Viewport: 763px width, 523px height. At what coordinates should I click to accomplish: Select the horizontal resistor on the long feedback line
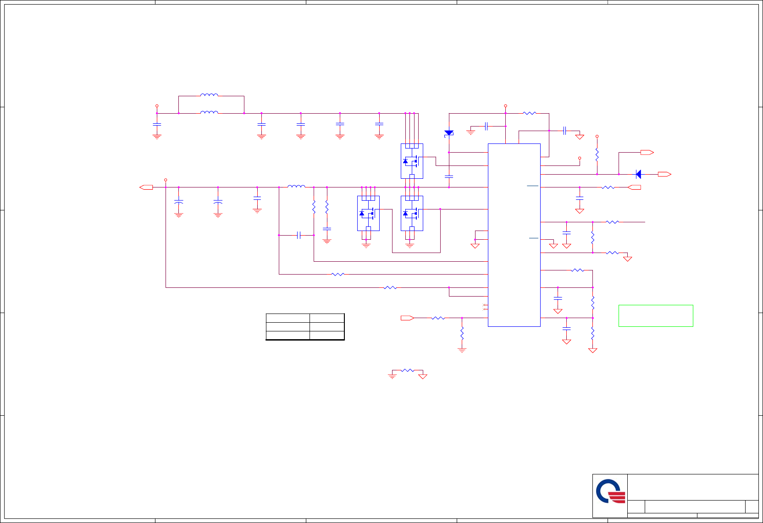(x=390, y=287)
